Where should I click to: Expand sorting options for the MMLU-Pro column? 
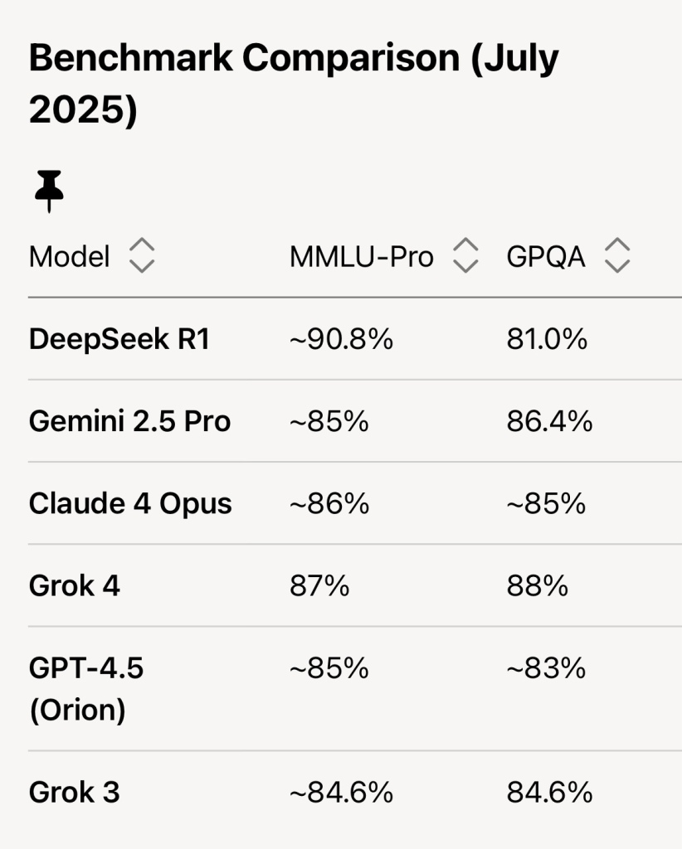tap(465, 256)
